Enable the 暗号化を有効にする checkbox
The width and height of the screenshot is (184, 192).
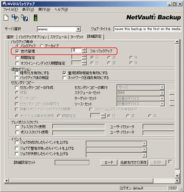click(x=17, y=73)
